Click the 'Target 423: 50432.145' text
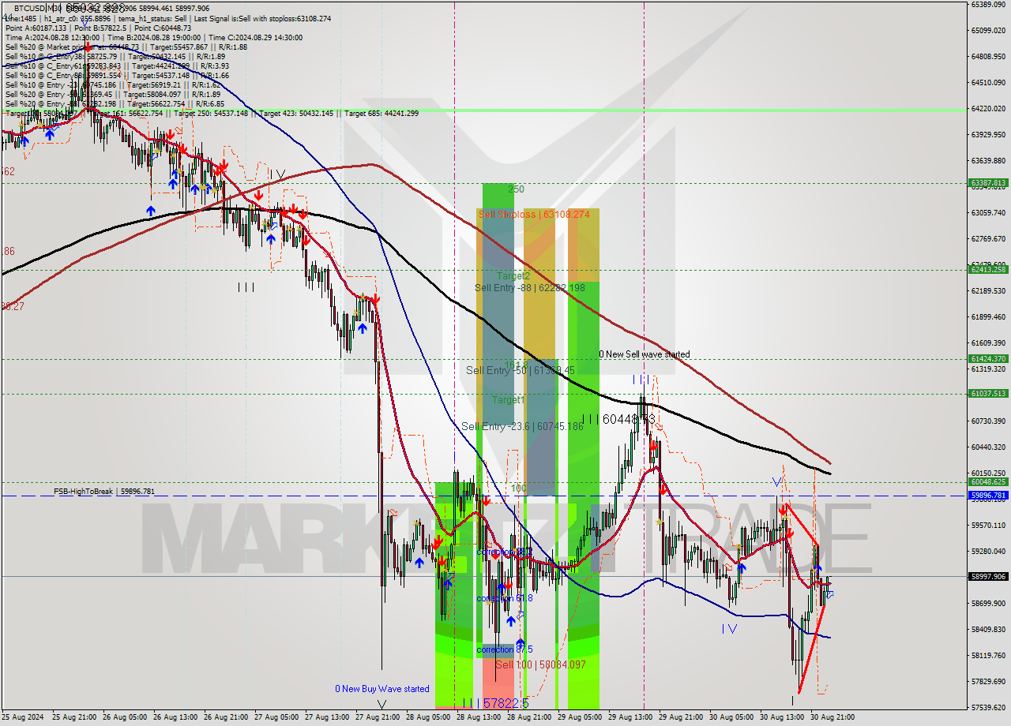The height and width of the screenshot is (726, 1011). (x=297, y=113)
